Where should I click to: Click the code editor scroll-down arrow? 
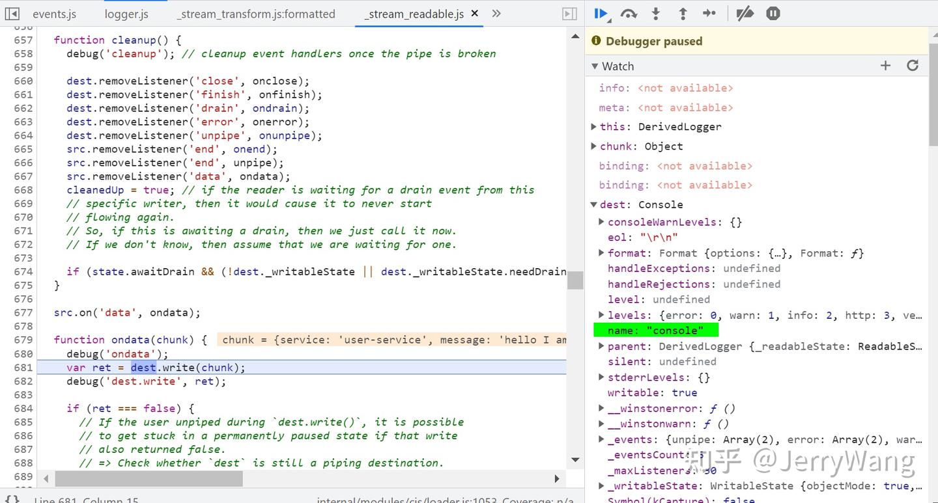coord(575,460)
